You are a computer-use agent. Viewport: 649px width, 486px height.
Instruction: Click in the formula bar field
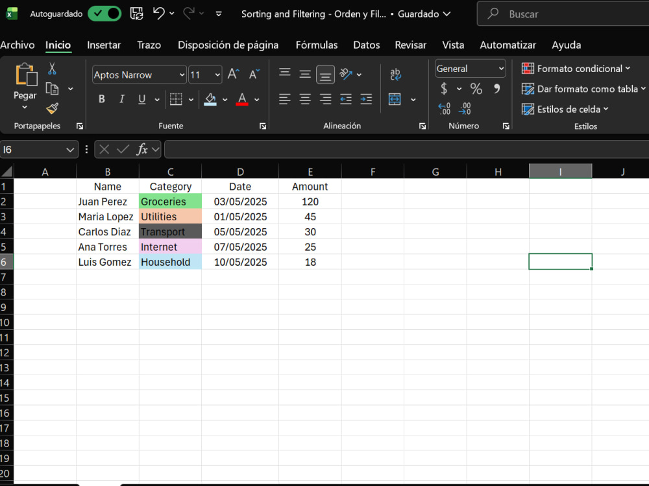coord(406,149)
